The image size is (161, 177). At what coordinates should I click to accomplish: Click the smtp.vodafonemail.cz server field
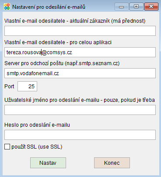tap(80, 73)
